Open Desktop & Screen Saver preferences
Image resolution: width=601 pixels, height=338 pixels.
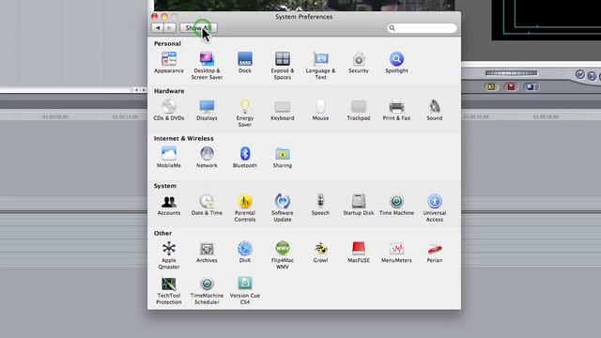pos(207,66)
